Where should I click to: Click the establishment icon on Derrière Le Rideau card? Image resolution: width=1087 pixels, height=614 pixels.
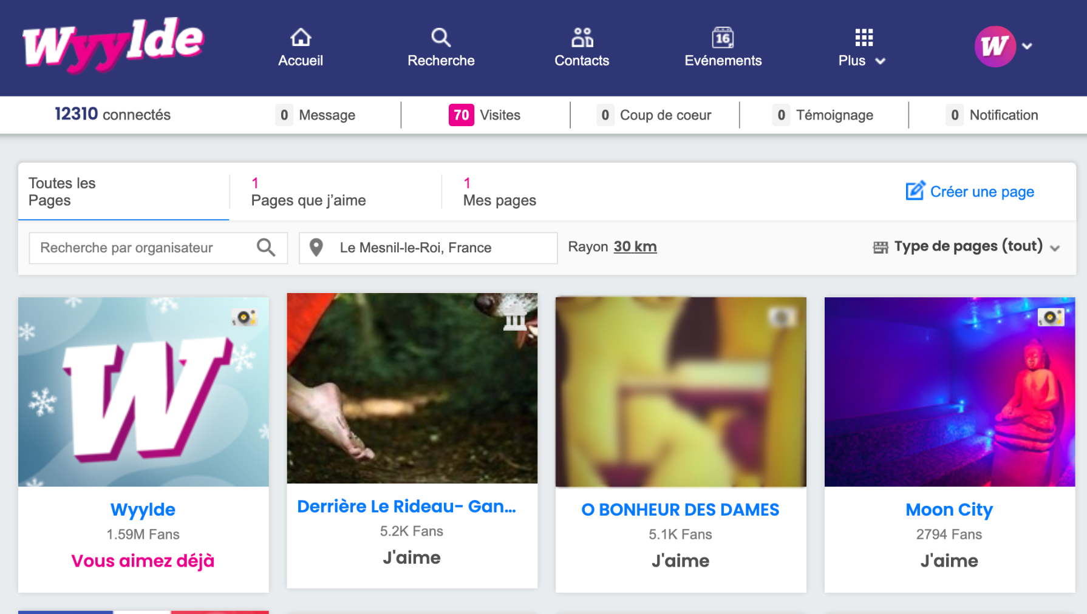514,319
